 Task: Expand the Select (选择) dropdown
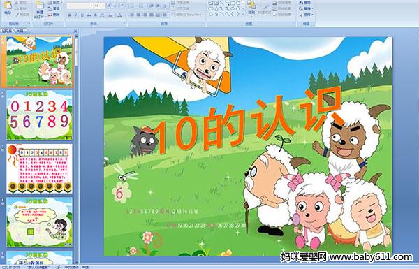click(x=306, y=15)
